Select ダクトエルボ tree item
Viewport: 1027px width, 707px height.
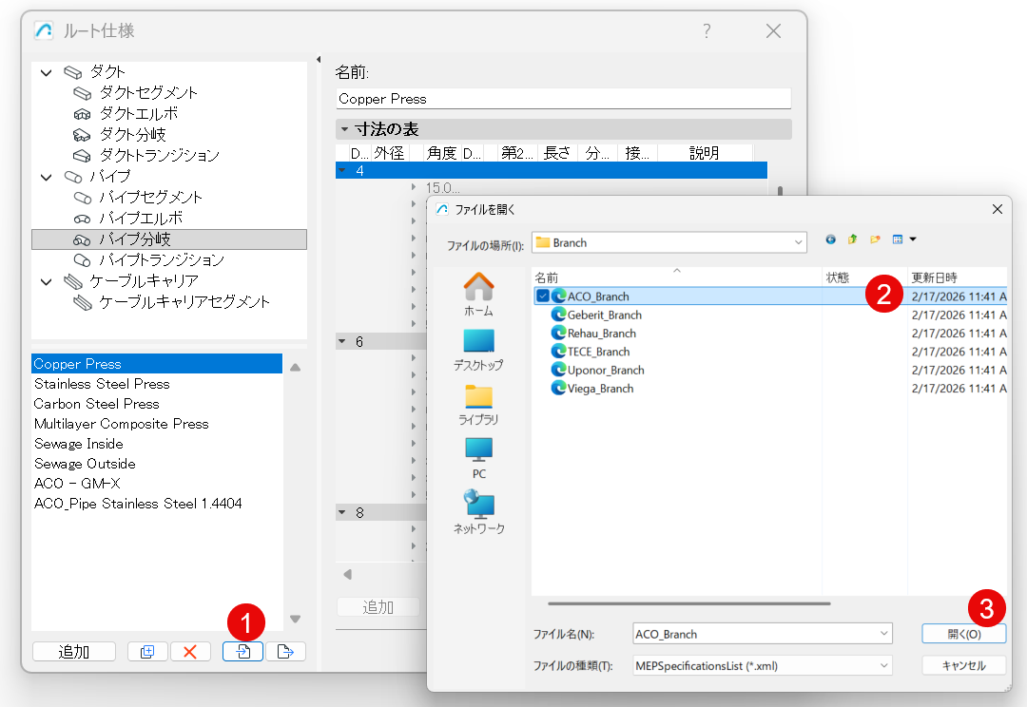(x=138, y=113)
